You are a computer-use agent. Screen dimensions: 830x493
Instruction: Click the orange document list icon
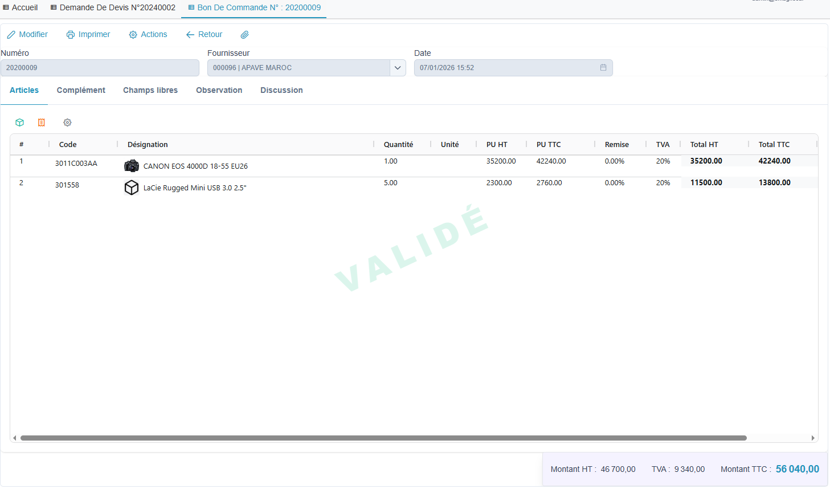[x=42, y=123]
